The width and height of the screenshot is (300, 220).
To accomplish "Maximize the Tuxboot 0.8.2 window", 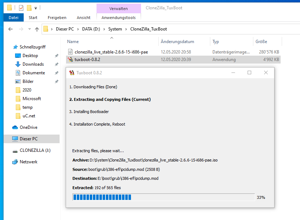I will [x=249, y=73].
